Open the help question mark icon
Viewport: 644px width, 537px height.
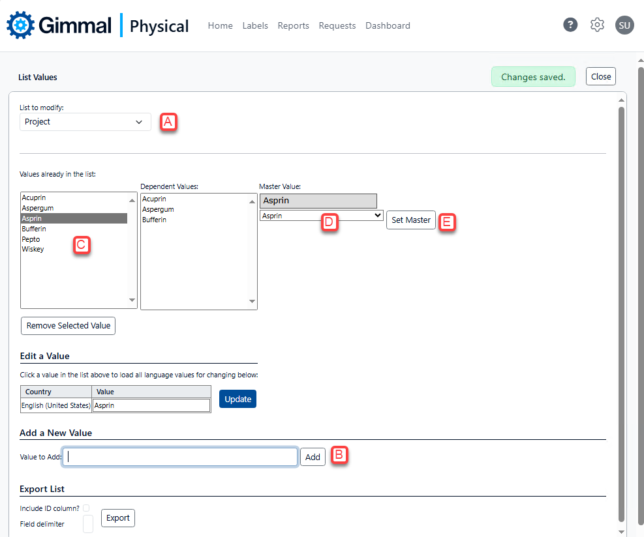coord(570,25)
